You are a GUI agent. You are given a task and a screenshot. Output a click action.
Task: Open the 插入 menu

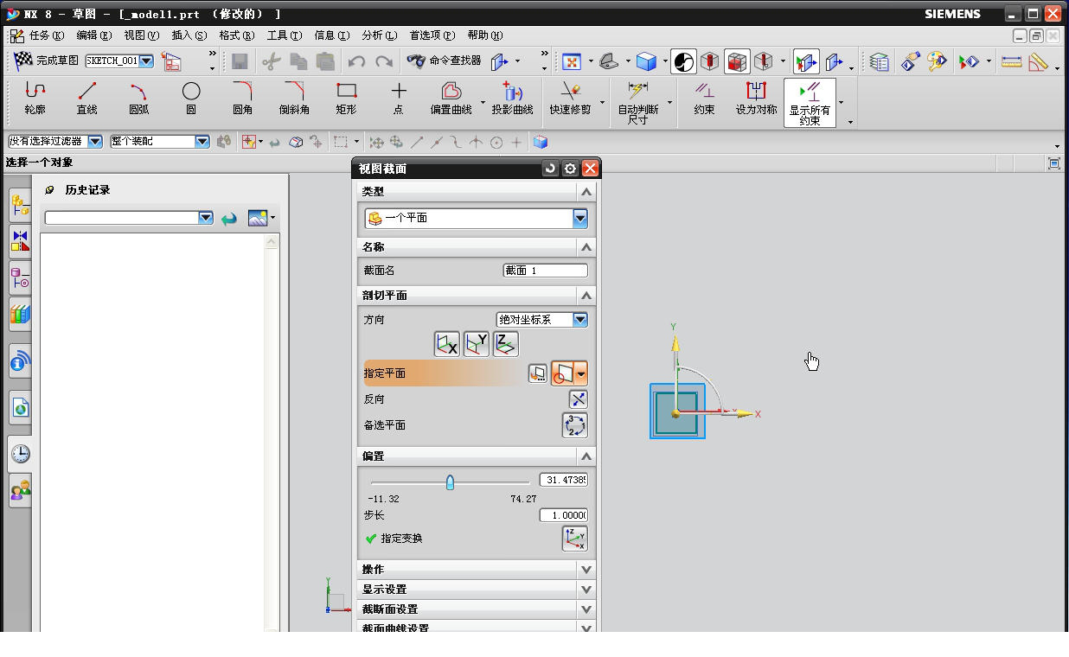189,35
